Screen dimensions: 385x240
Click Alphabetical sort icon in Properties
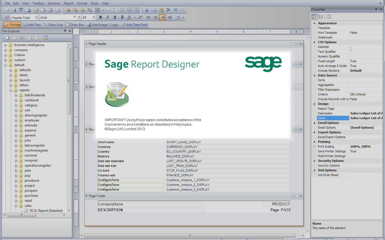(321, 17)
